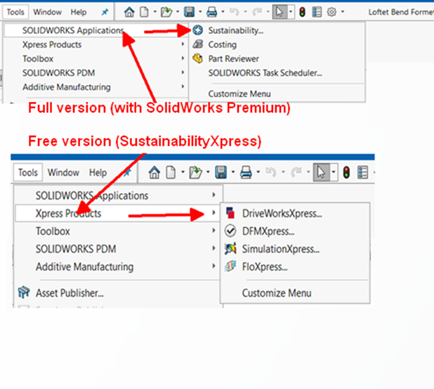Click the Loftet Bend document title
Image resolution: width=434 pixels, height=389 pixels.
pyautogui.click(x=400, y=12)
